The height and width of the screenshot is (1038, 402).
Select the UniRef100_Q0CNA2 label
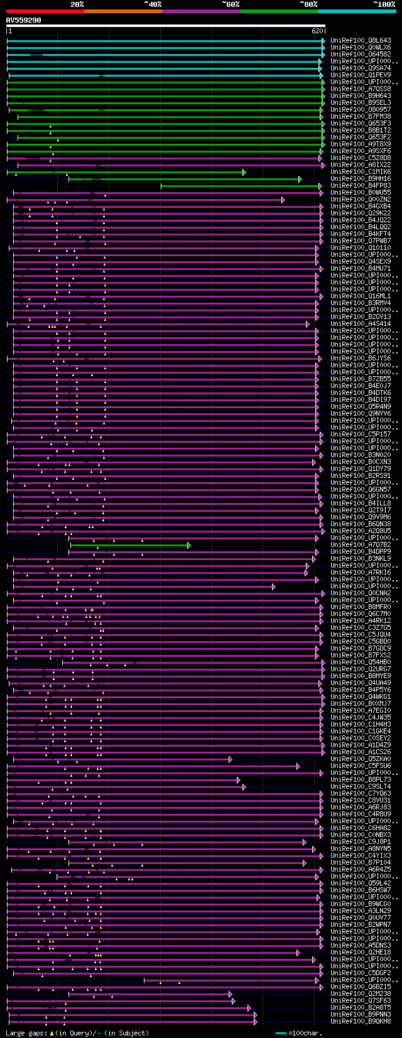(x=361, y=593)
